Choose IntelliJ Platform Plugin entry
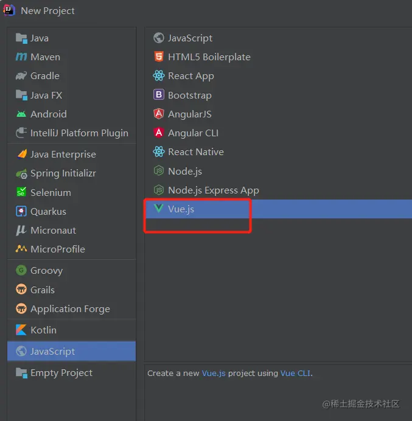412x421 pixels. pos(71,133)
